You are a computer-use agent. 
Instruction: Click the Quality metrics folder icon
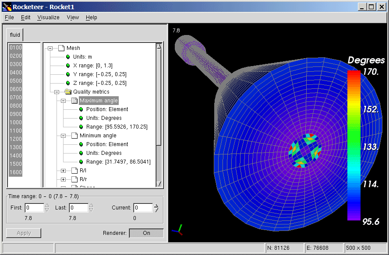(68, 92)
